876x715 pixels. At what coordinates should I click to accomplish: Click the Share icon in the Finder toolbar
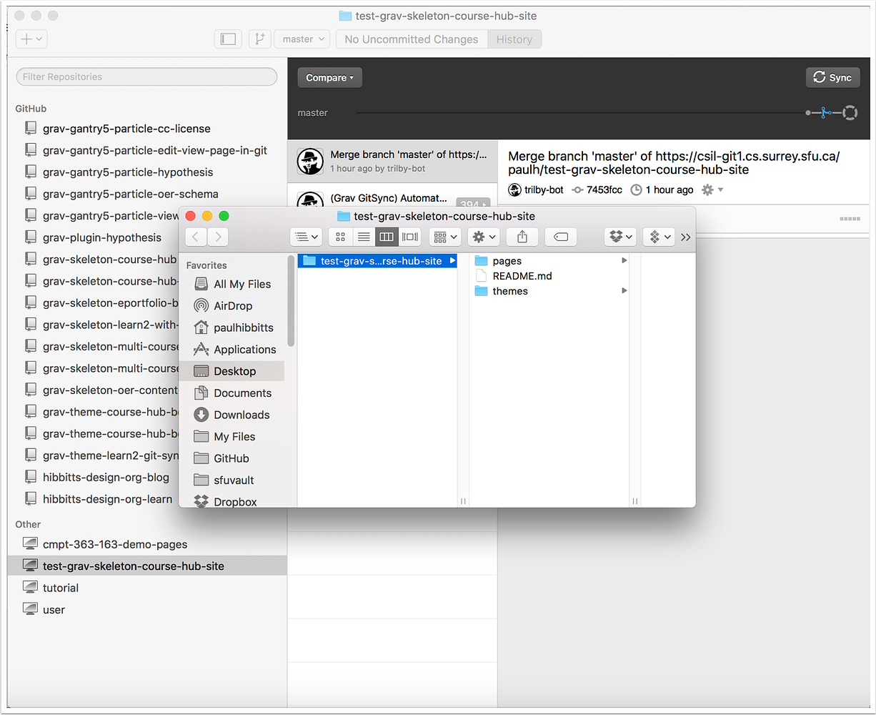[522, 237]
